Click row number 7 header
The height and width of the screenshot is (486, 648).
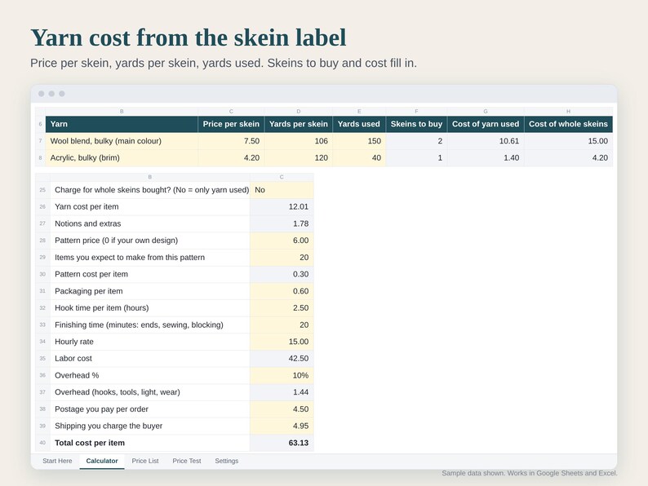tap(40, 141)
